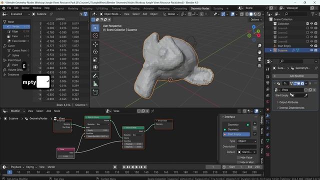The height and width of the screenshot is (180, 320).
Task: Select the Transform tool in viewport toolbar
Action: [x=95, y=67]
